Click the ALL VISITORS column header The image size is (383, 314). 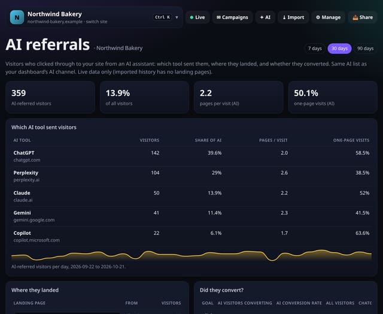pos(340,303)
